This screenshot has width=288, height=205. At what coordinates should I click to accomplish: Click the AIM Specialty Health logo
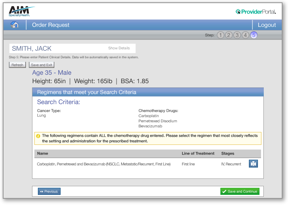[x=21, y=11]
